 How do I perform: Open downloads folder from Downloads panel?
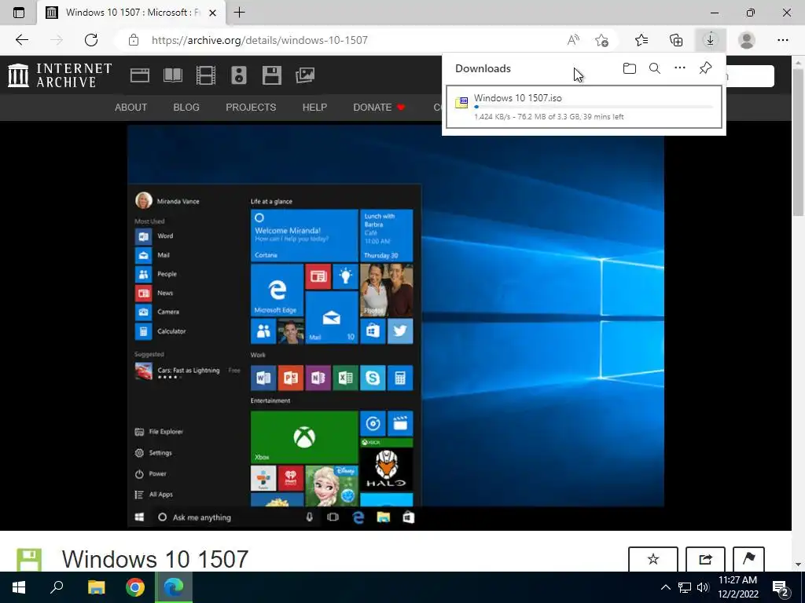click(x=630, y=68)
